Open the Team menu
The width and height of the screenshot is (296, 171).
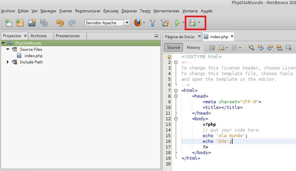pyautogui.click(x=145, y=11)
